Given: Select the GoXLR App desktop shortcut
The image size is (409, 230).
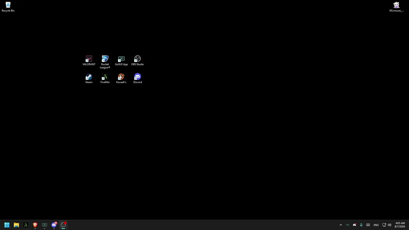Looking at the screenshot, I should [x=121, y=61].
